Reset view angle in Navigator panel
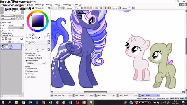Screen dimensions: 187x105 click(23, 19)
